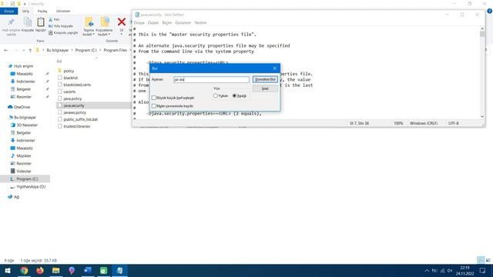
Task: Open notification center in system tray
Action: tap(483, 270)
